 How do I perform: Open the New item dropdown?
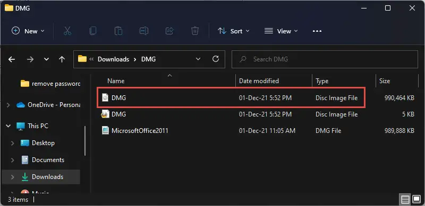click(28, 31)
